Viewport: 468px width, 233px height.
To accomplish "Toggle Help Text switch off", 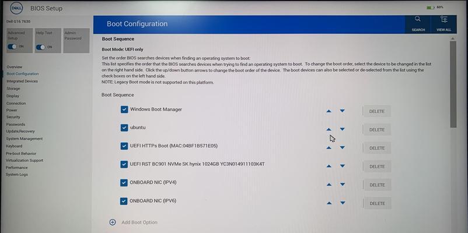I will pyautogui.click(x=41, y=47).
